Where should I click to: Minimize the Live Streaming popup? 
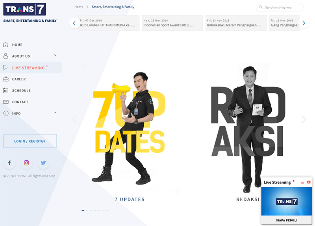[302, 183]
